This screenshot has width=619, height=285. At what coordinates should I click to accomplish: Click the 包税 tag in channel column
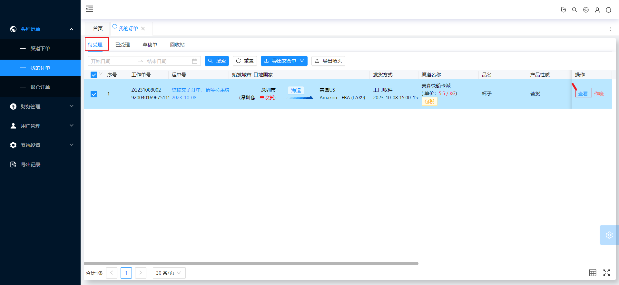[429, 102]
